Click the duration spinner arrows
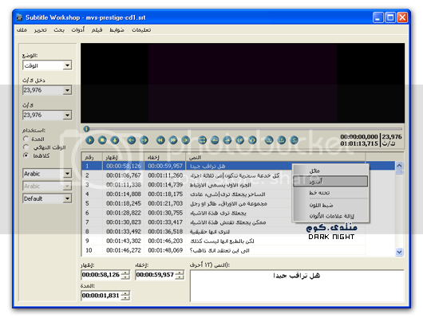The width and height of the screenshot is (423, 318). (126, 296)
